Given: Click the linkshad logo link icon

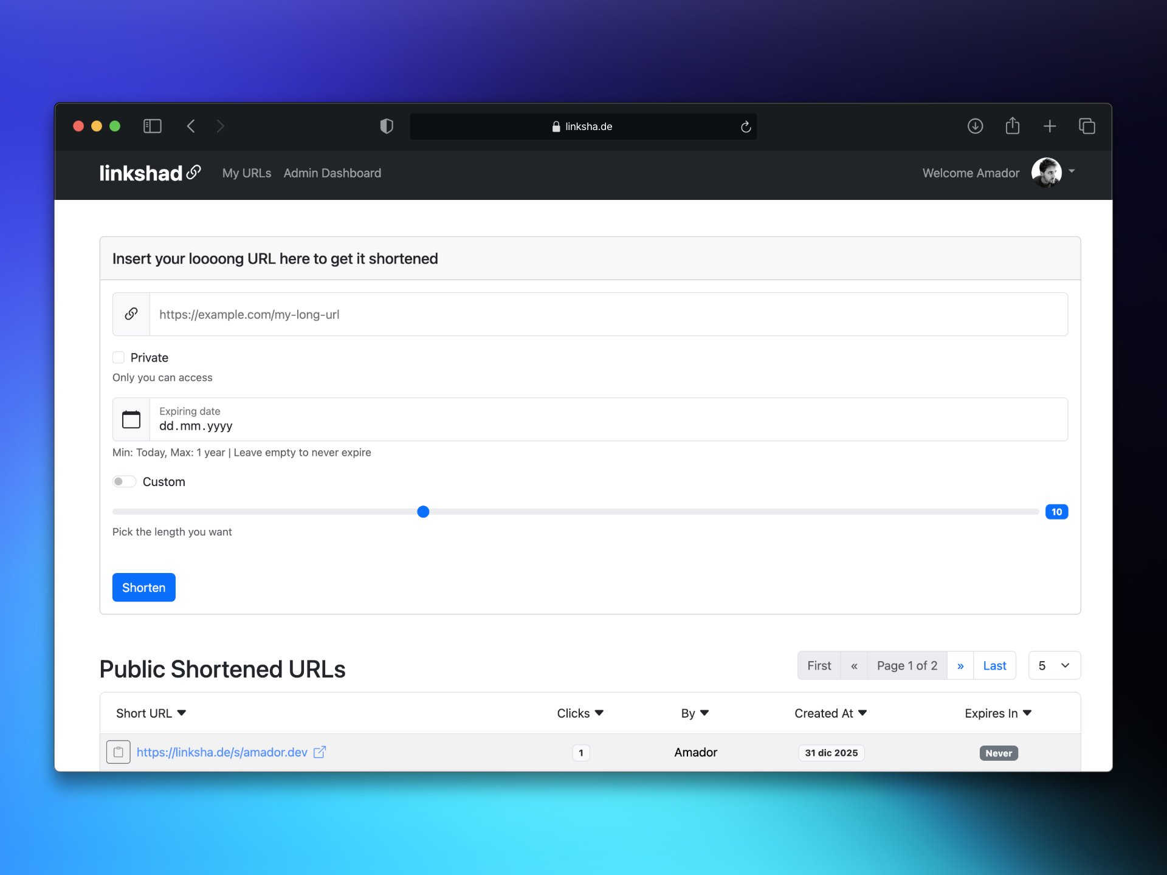Looking at the screenshot, I should [193, 173].
